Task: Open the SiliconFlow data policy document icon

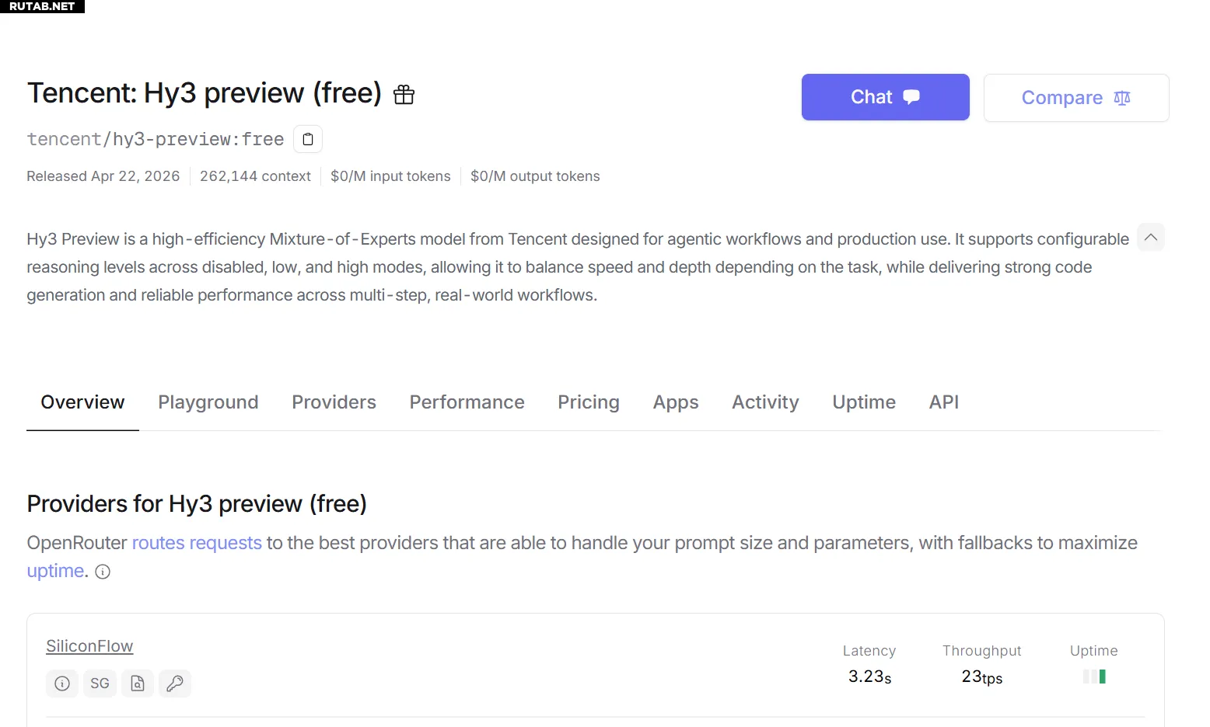Action: (x=138, y=684)
